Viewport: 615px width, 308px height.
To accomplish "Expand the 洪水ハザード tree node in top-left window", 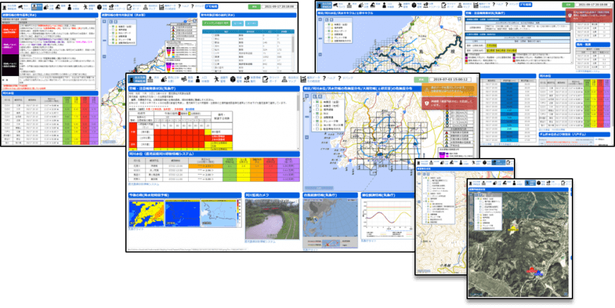I will coord(110,33).
